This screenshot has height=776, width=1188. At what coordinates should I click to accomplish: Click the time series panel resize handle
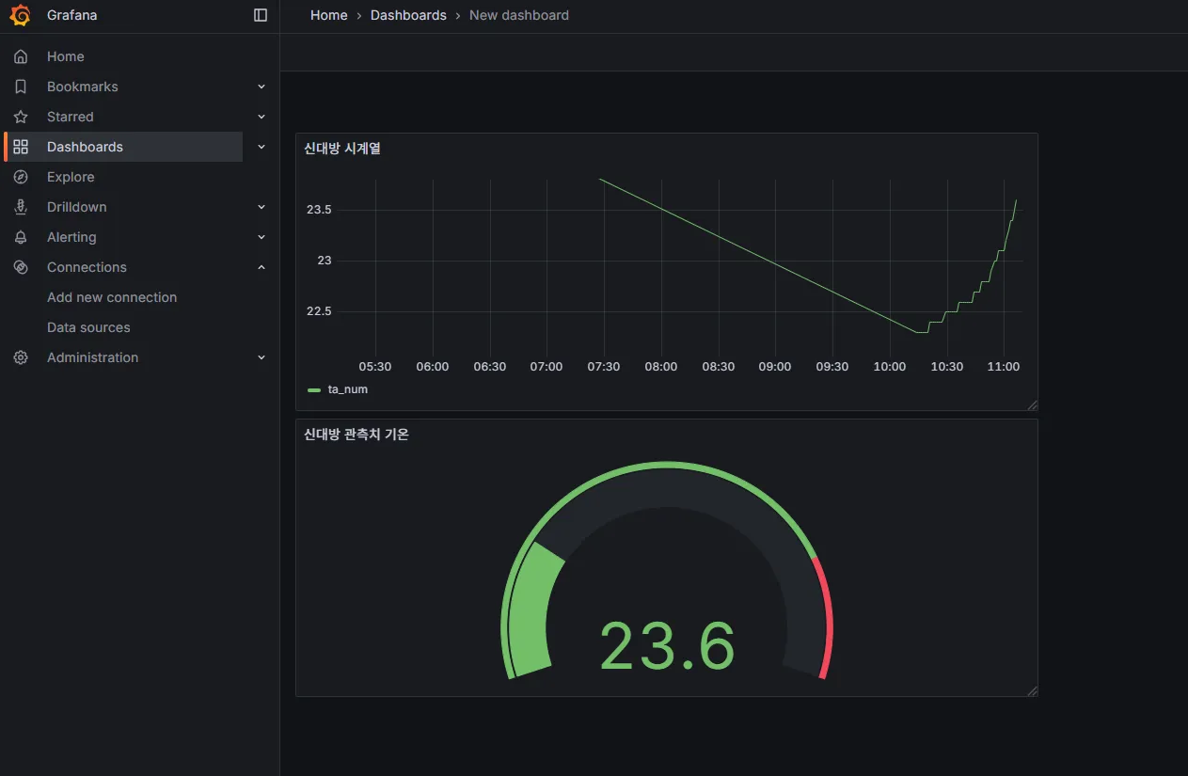click(1032, 405)
